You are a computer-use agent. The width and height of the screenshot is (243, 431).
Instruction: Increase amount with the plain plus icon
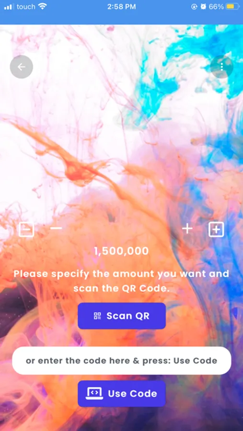click(x=187, y=229)
